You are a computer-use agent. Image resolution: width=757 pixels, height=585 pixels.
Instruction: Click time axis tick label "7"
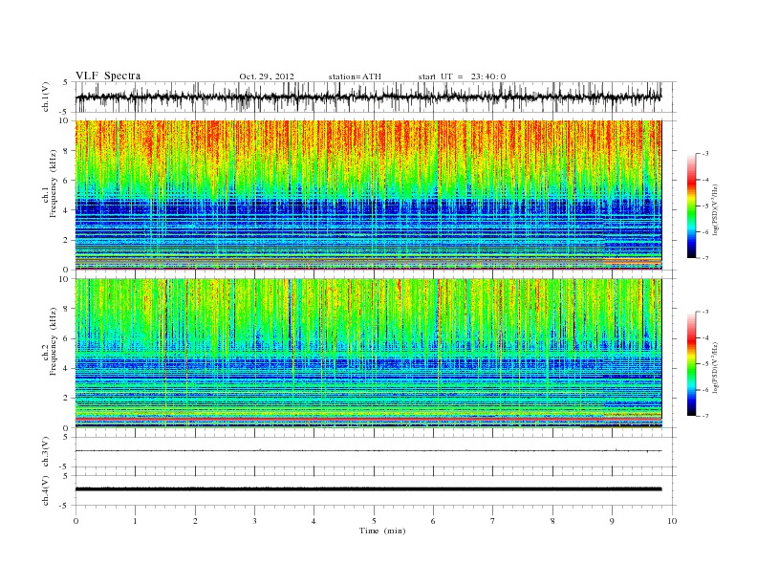coord(492,521)
